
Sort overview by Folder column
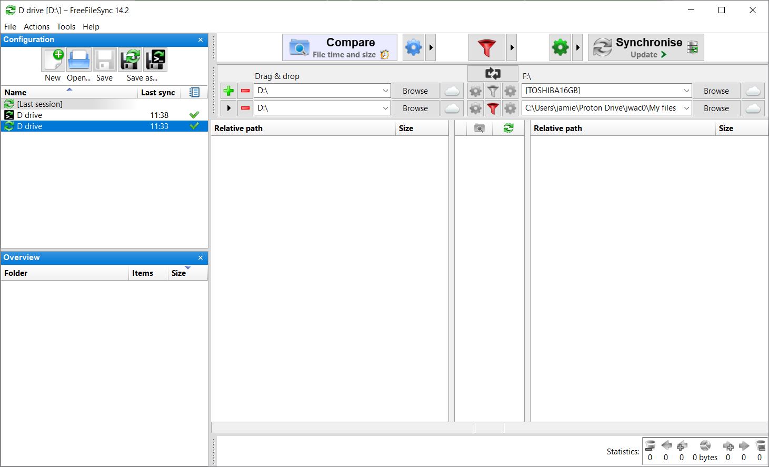(x=65, y=273)
